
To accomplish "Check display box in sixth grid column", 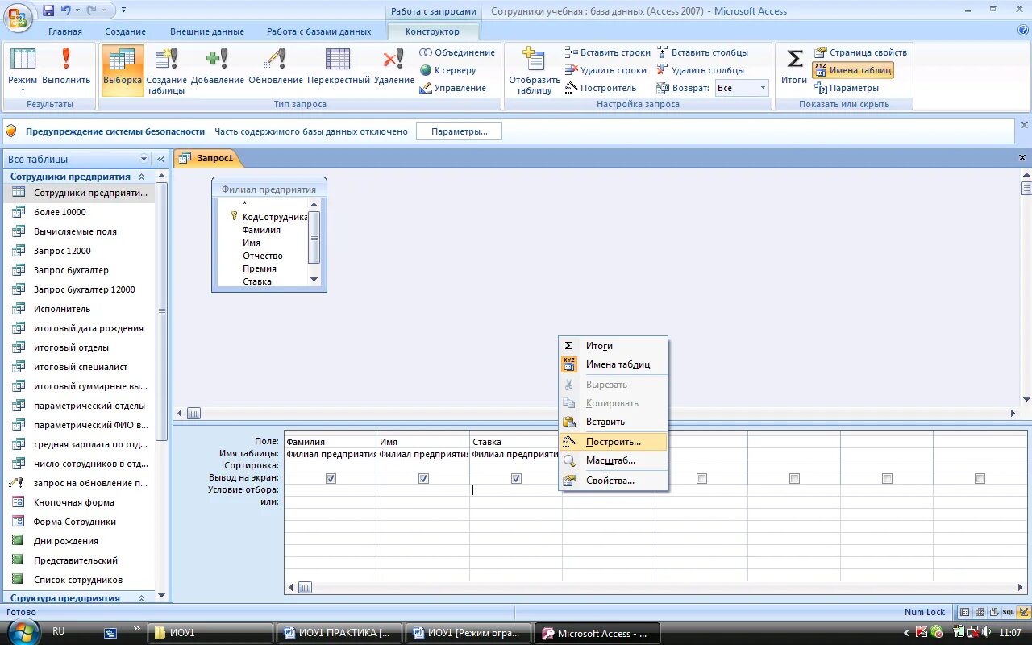I will [794, 478].
